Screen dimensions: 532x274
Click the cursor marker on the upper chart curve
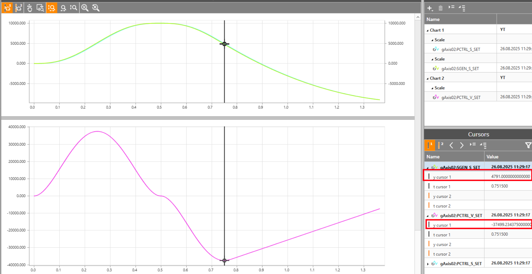tap(224, 44)
